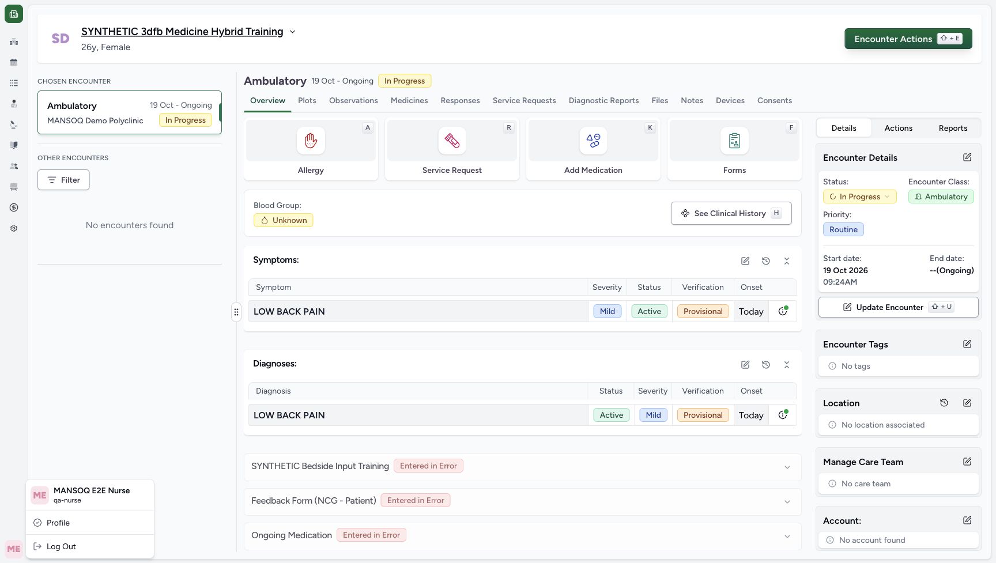Open the patient name dropdown chevron
This screenshot has height=563, width=996.
pyautogui.click(x=292, y=32)
